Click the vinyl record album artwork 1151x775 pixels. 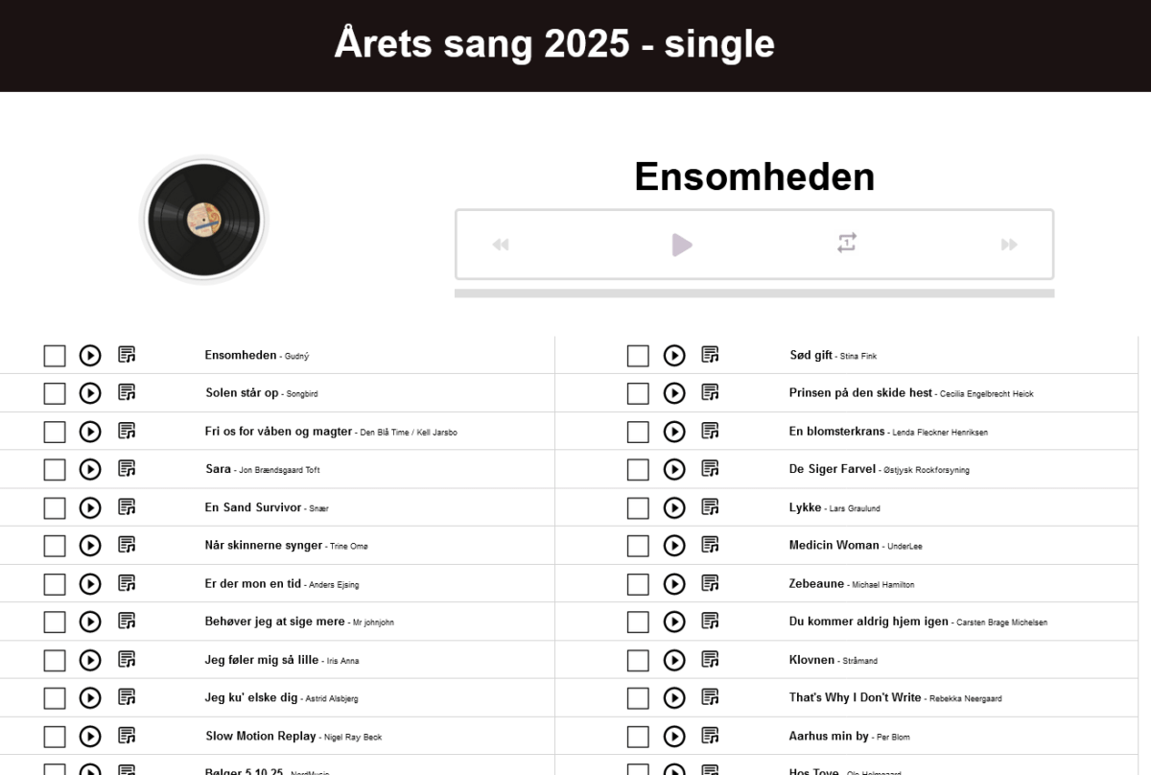(203, 220)
